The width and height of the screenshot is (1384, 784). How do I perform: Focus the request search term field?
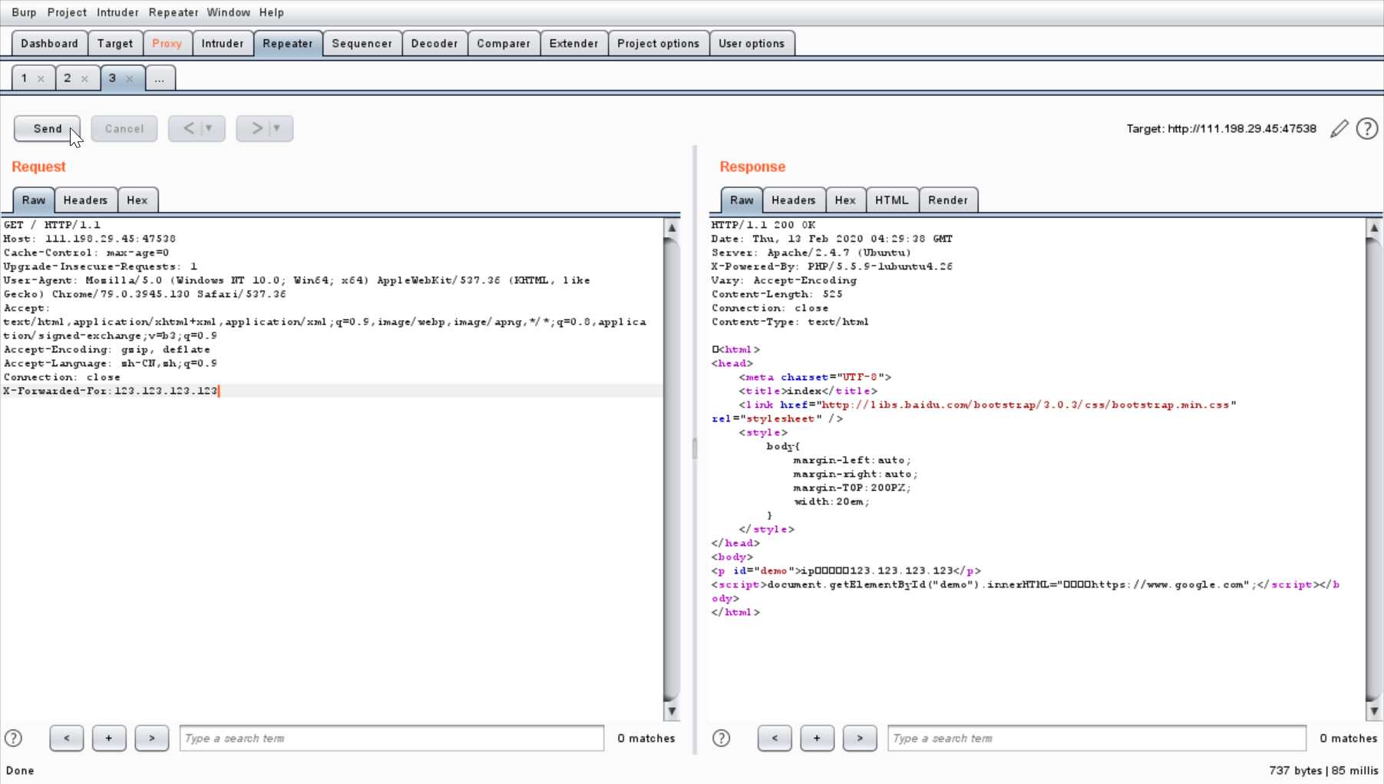click(x=391, y=738)
